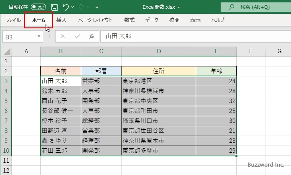The width and height of the screenshot is (291, 175).
Task: Click the 名前 header cell
Action: pos(61,71)
